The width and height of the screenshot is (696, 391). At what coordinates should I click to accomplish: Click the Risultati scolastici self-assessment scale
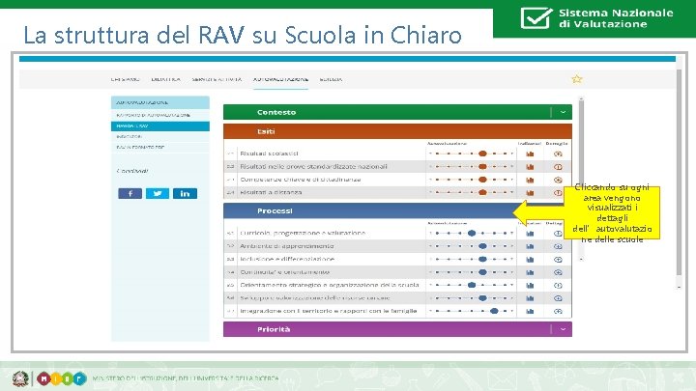pos(471,154)
